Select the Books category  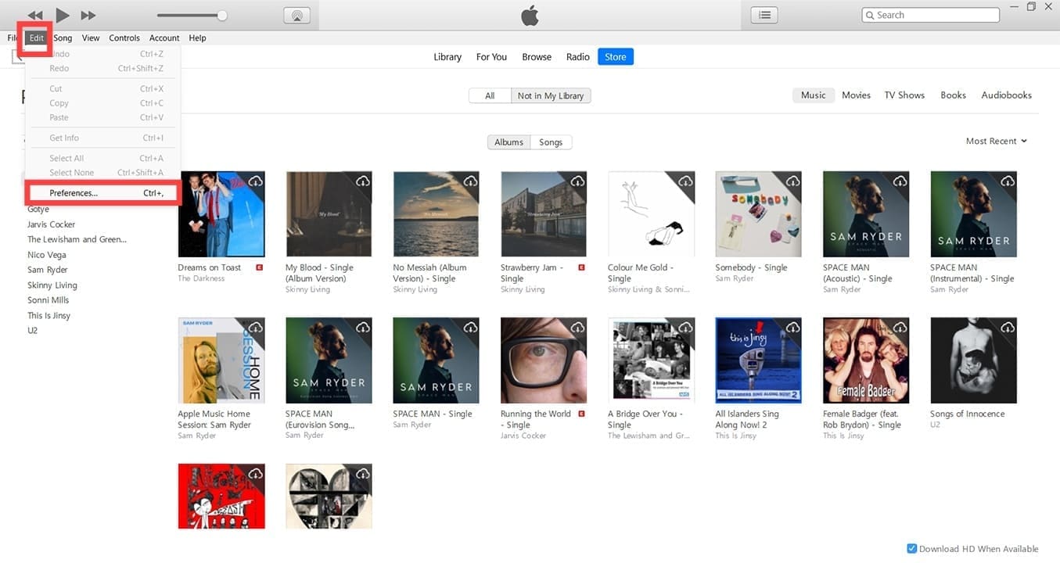(953, 95)
